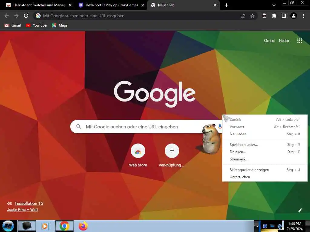This screenshot has width=310, height=232.
Task: Start voice search with the microphone
Action: pyautogui.click(x=220, y=127)
